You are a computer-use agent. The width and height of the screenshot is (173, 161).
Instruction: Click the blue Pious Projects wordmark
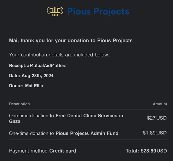[x=98, y=11]
